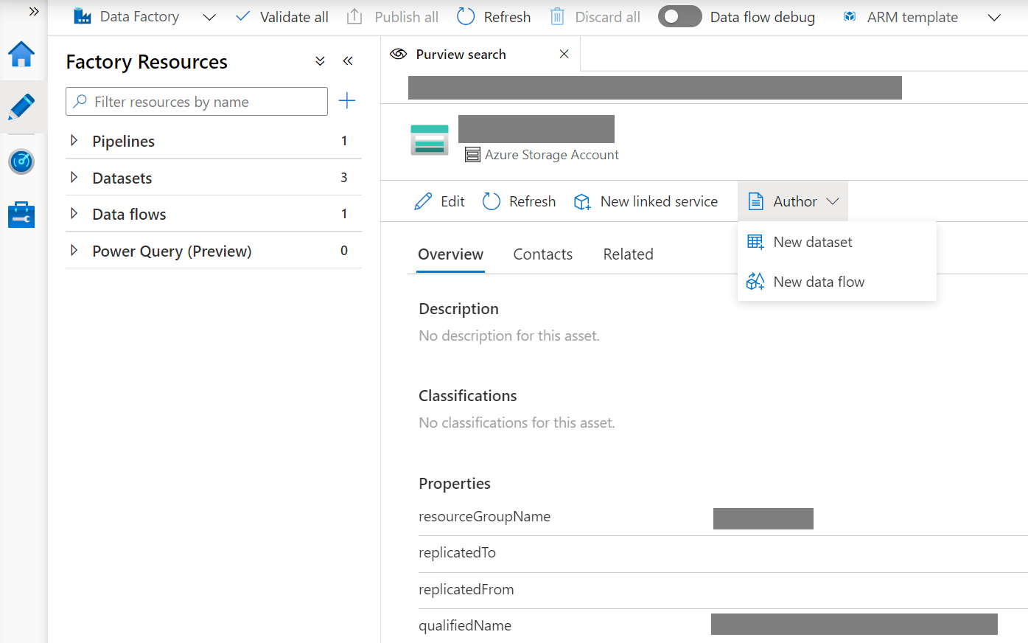Switch to the Related tab
This screenshot has width=1028, height=643.
pos(628,254)
